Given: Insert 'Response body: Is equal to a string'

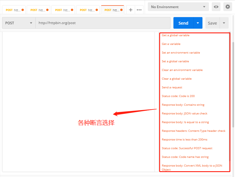Looking at the screenshot, I should click(x=185, y=122).
